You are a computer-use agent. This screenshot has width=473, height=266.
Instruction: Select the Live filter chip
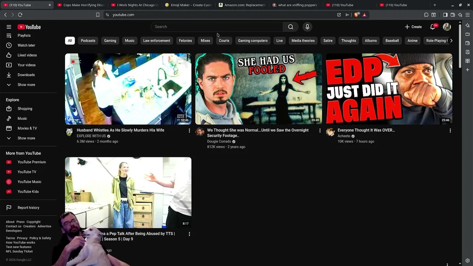click(x=279, y=41)
